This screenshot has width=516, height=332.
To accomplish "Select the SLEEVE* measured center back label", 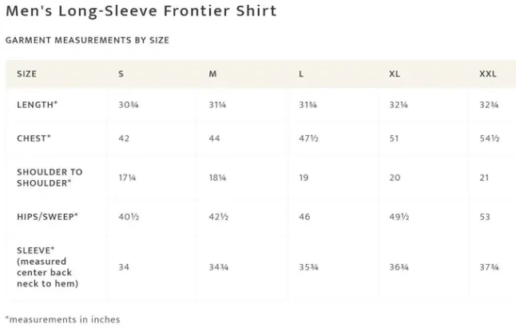I will (48, 266).
